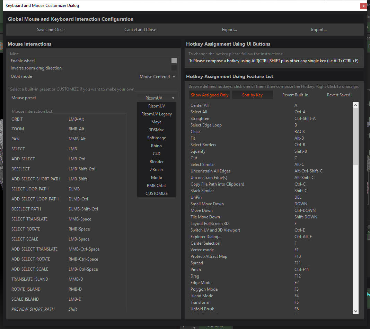370x329 pixels.
Task: Select Copy File Path into Clipboard row
Action: coord(270,184)
